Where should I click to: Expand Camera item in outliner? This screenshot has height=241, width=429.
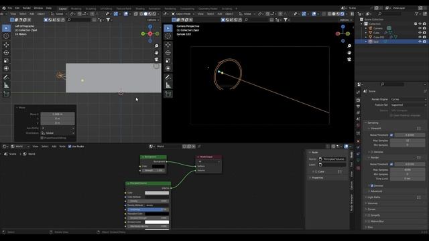click(x=366, y=28)
